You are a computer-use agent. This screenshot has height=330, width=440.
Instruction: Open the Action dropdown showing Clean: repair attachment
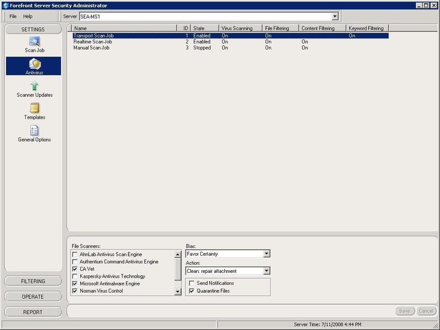(267, 271)
